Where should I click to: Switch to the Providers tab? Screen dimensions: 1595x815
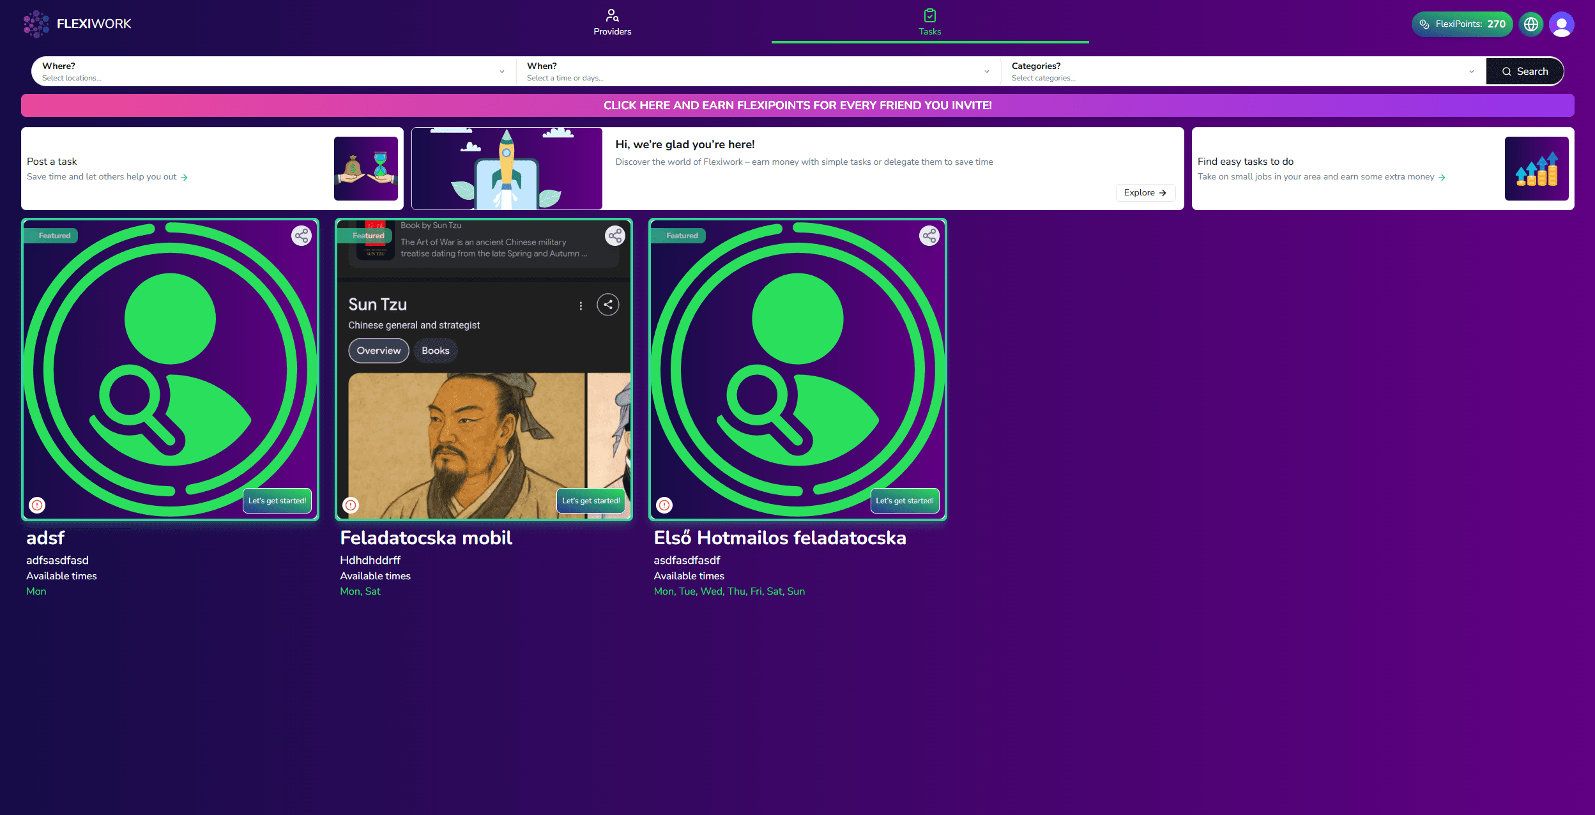point(612,22)
